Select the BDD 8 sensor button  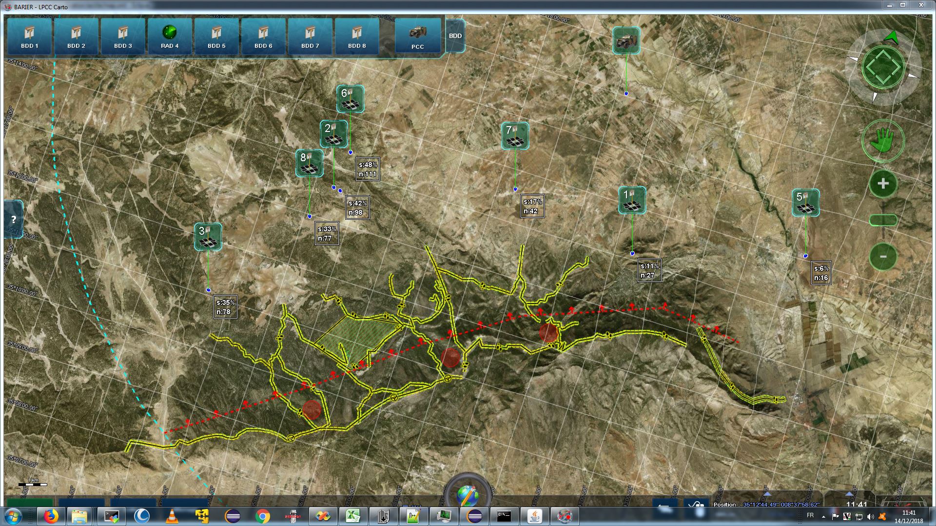(357, 37)
